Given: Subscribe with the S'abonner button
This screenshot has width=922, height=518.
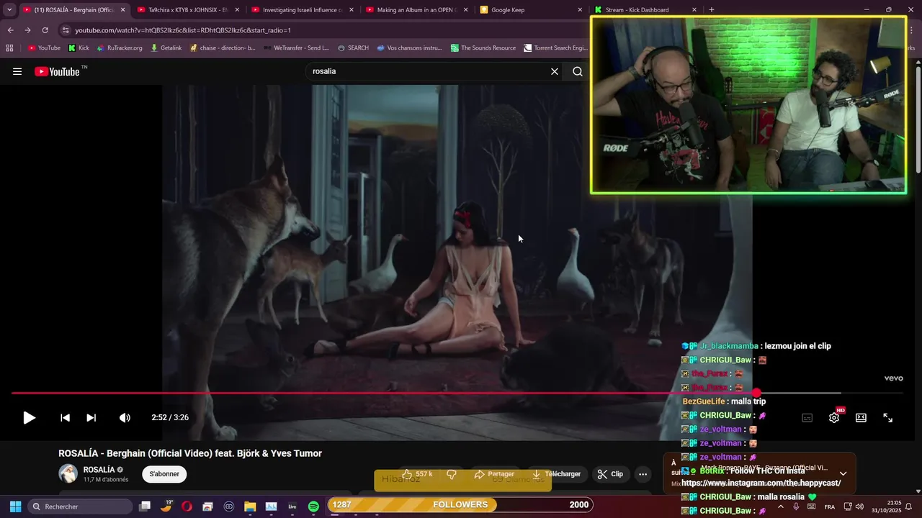Looking at the screenshot, I should 164,474.
